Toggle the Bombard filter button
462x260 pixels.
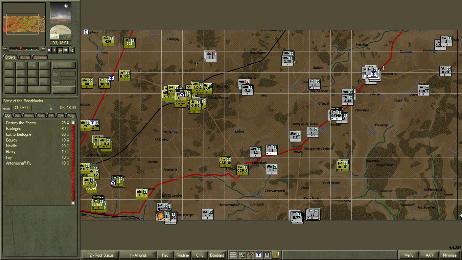point(217,255)
